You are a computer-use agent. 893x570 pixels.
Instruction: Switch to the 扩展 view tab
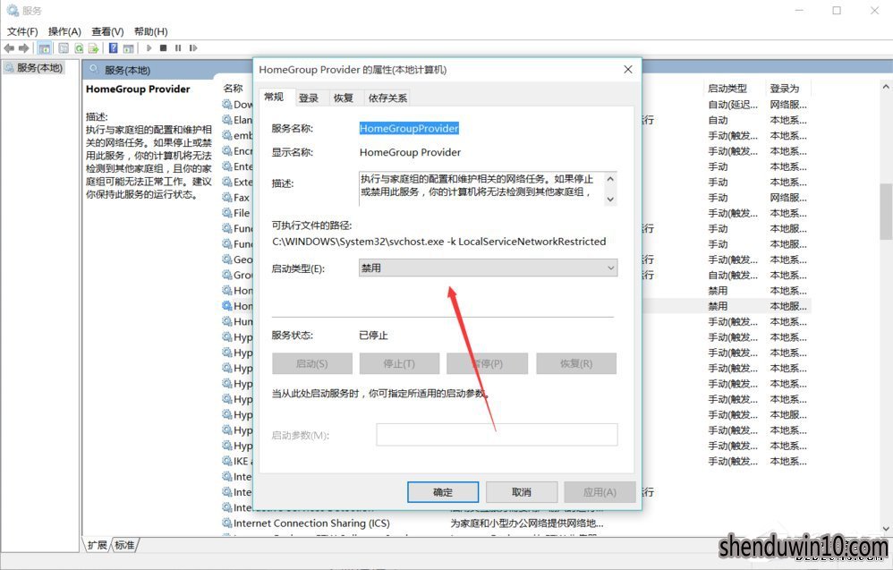98,545
